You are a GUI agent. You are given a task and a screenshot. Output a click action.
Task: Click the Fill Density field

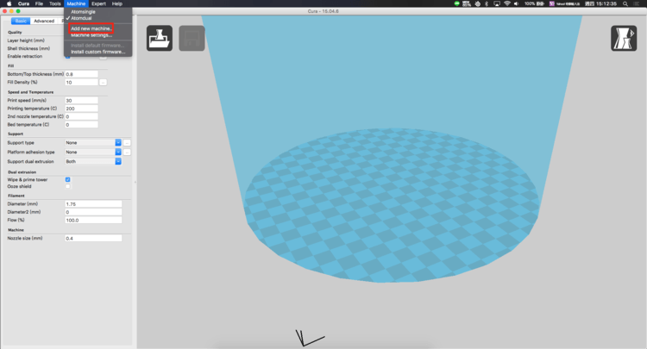coord(81,83)
